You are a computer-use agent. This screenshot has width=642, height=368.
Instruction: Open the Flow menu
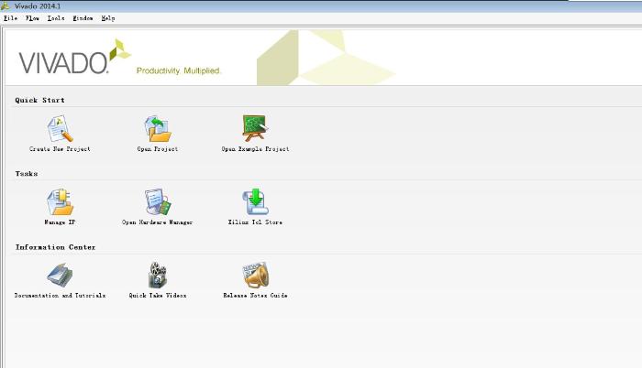tap(33, 18)
